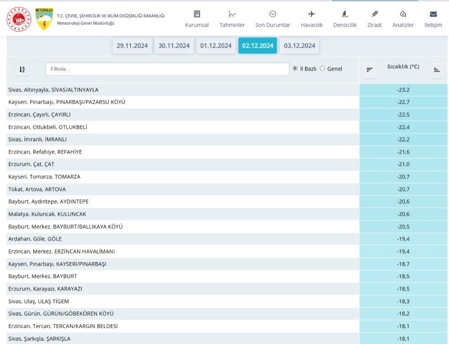The image size is (449, 344).
Task: Open the Tahminler chart icon menu
Action: (232, 14)
